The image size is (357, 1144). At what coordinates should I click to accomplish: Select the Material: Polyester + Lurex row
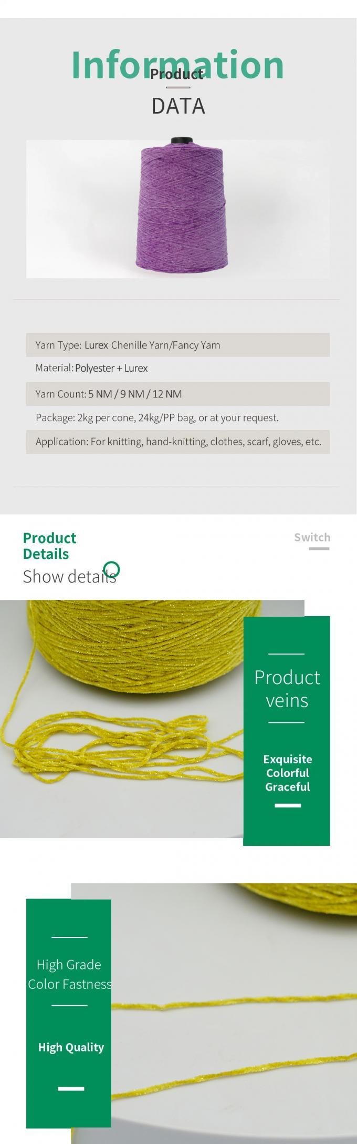(x=177, y=368)
